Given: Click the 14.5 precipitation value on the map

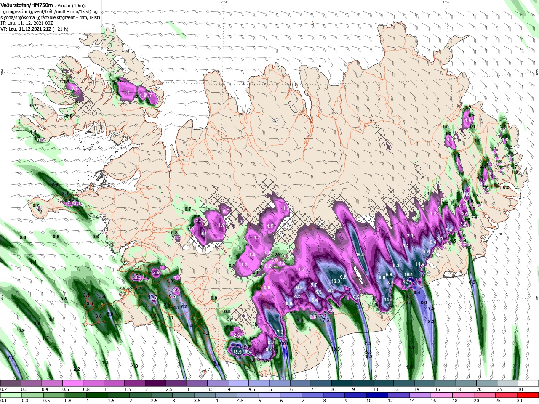Looking at the screenshot, I should (x=388, y=300).
